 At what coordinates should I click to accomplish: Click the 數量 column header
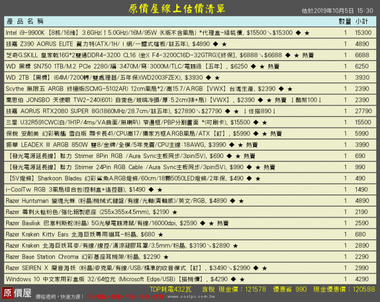(345, 22)
